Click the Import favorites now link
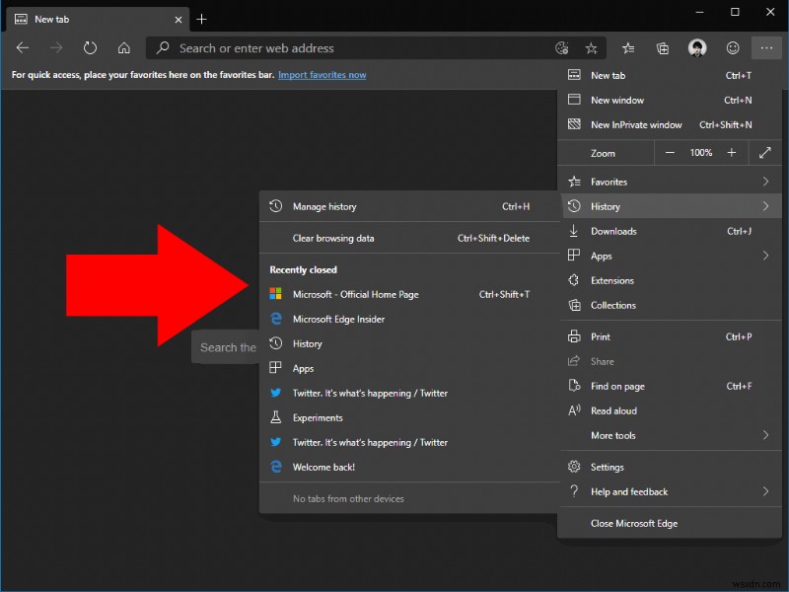 [x=322, y=74]
